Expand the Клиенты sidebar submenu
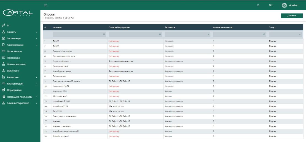 (37, 32)
